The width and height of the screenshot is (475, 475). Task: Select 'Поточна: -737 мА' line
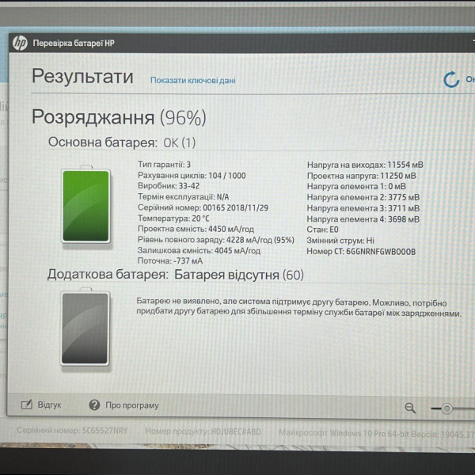(x=170, y=260)
